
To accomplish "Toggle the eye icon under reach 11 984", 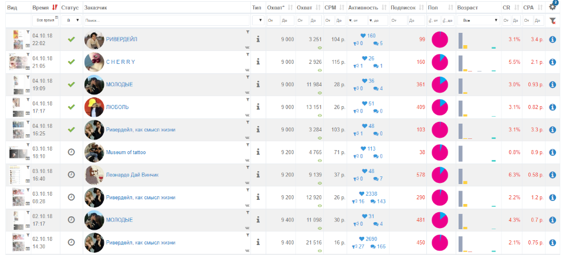I will point(320,93).
